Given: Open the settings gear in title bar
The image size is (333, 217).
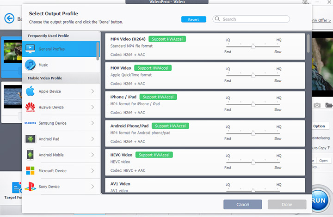Looking at the screenshot, I should [x=305, y=2].
